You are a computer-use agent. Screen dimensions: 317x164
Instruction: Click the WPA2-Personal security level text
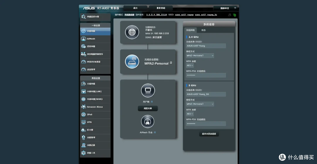click(x=156, y=64)
